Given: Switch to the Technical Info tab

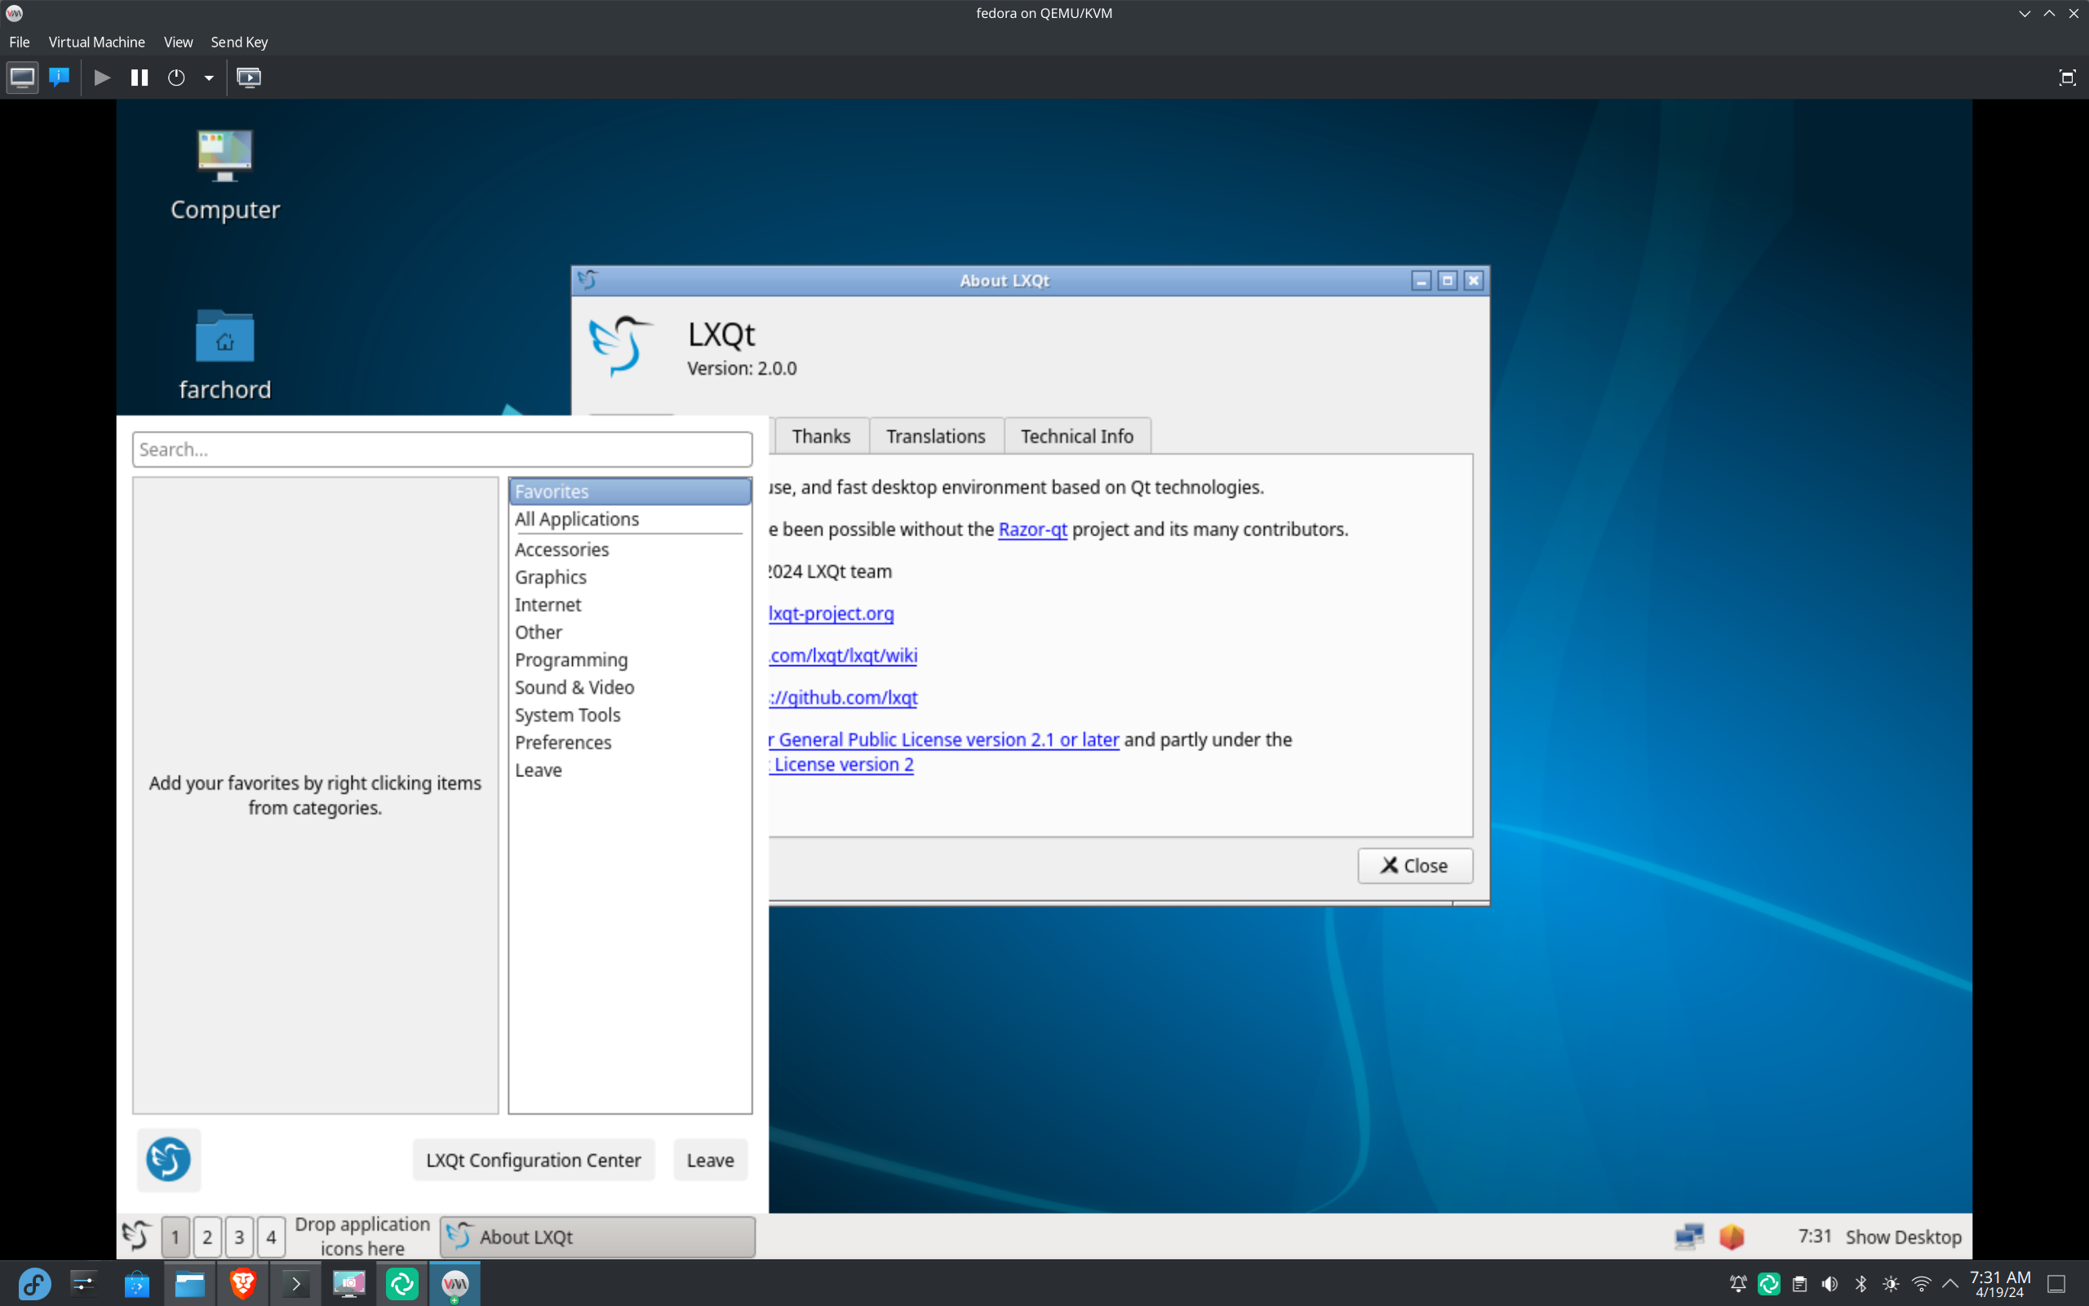Looking at the screenshot, I should point(1076,436).
